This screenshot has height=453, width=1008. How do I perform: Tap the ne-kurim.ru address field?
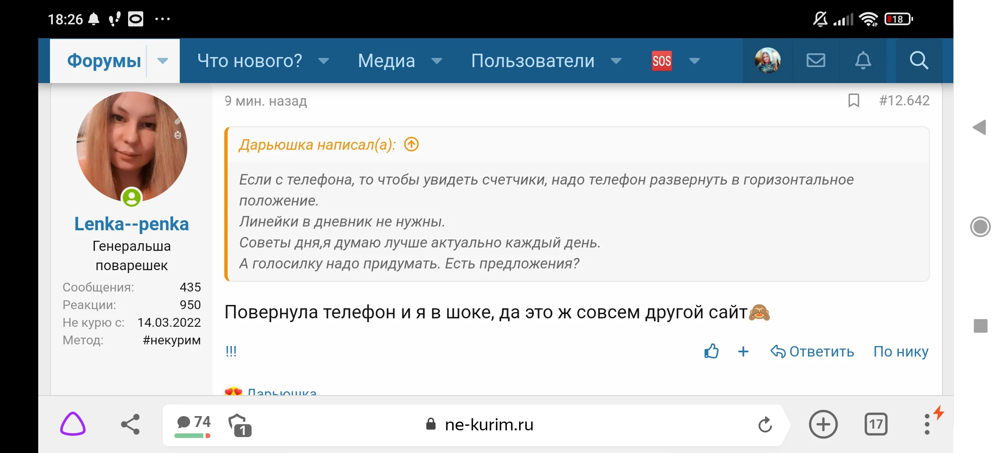tap(489, 424)
